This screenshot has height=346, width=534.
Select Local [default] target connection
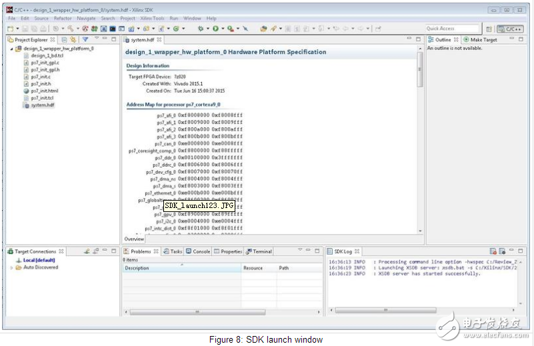38,260
